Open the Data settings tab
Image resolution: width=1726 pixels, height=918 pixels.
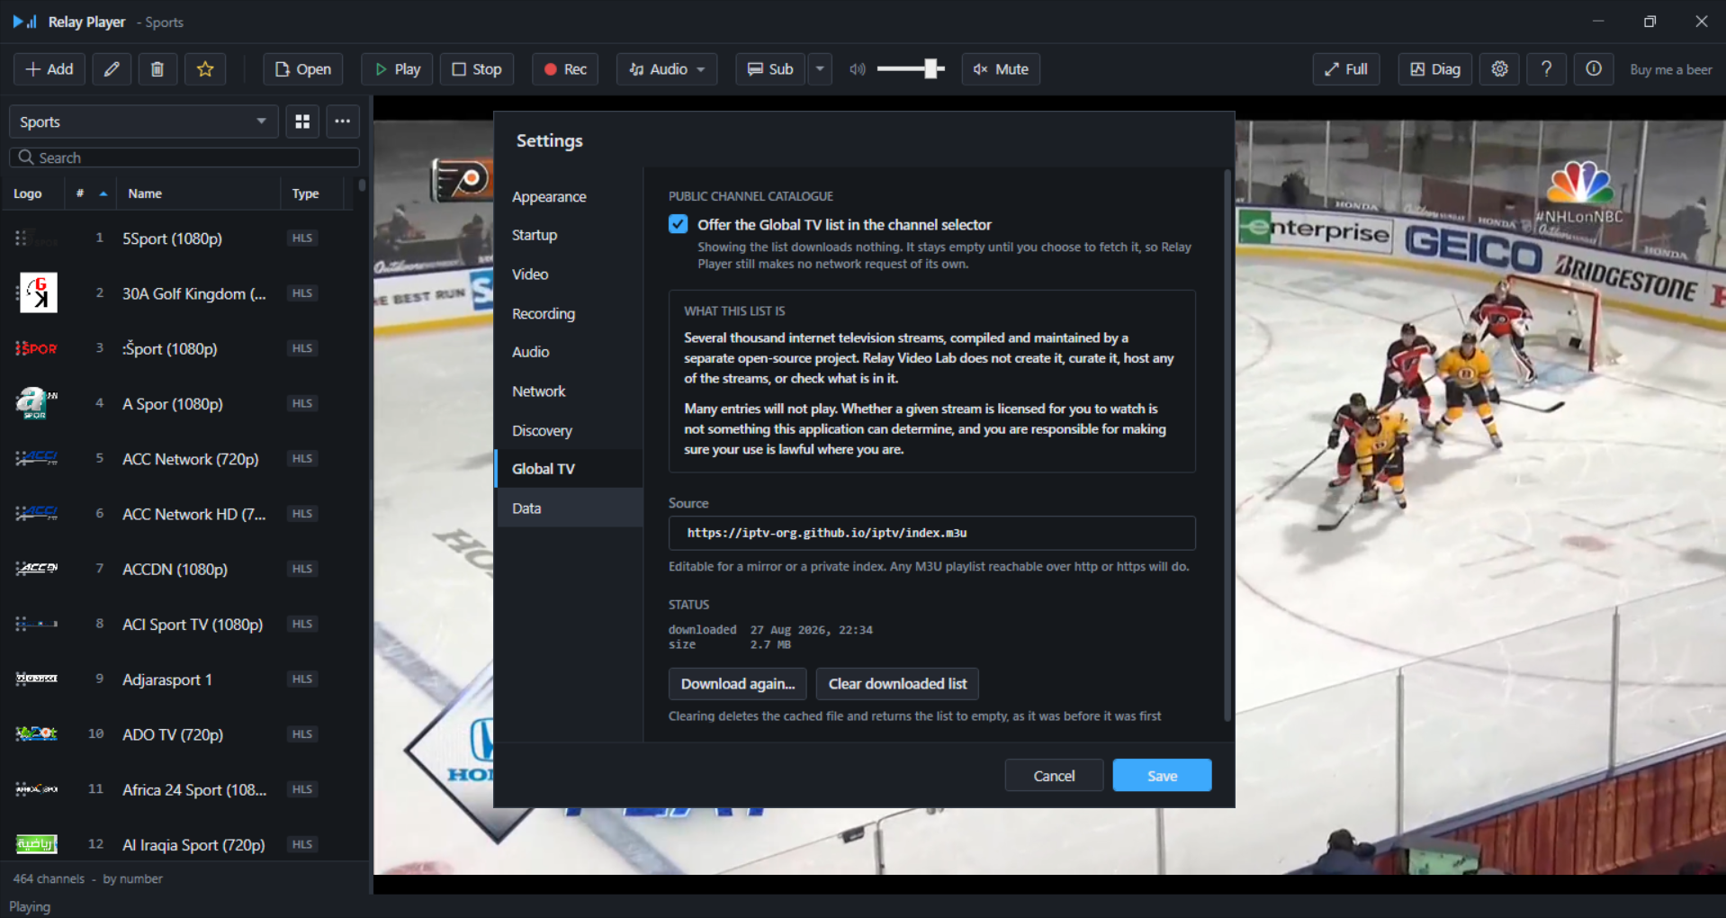pos(570,508)
